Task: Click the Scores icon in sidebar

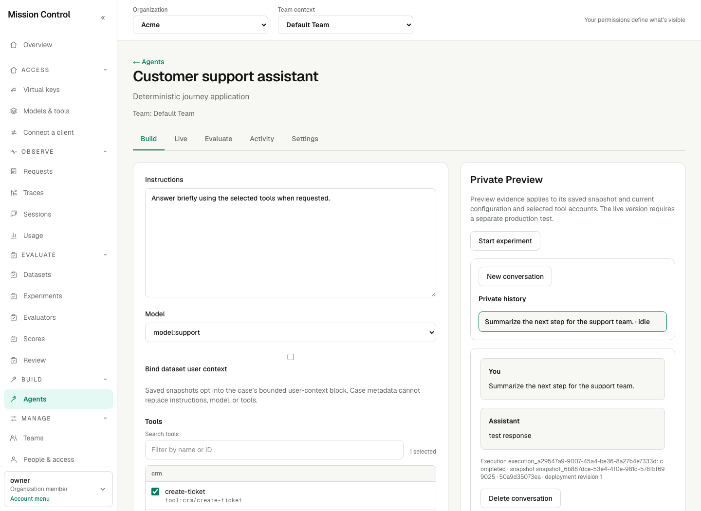Action: click(14, 339)
